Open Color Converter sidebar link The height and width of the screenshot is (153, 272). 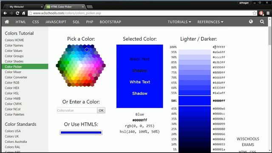coord(16,77)
